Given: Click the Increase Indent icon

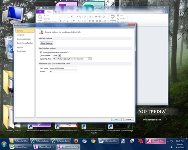Looking at the screenshot, I should 99,17.
